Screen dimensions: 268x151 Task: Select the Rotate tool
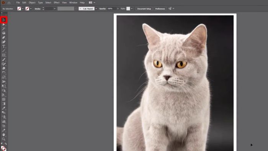(3, 73)
